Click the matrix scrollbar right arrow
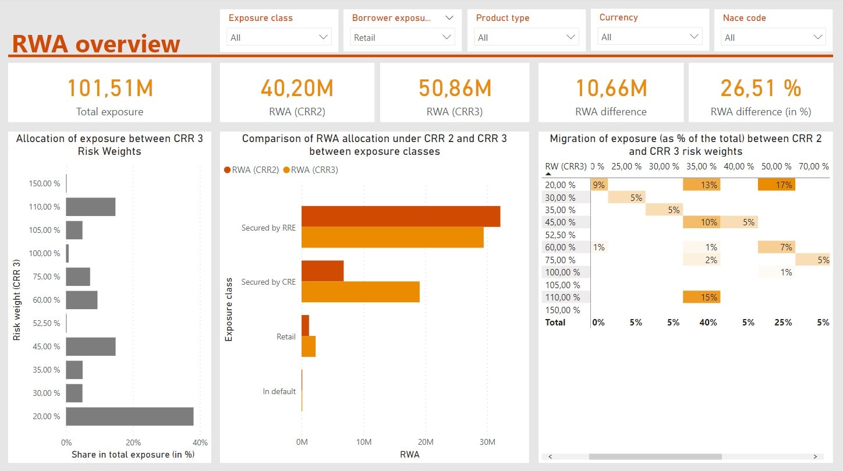The width and height of the screenshot is (843, 471). tap(815, 457)
